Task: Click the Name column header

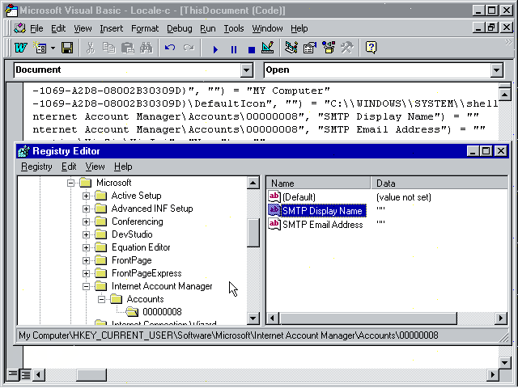Action: pos(318,183)
